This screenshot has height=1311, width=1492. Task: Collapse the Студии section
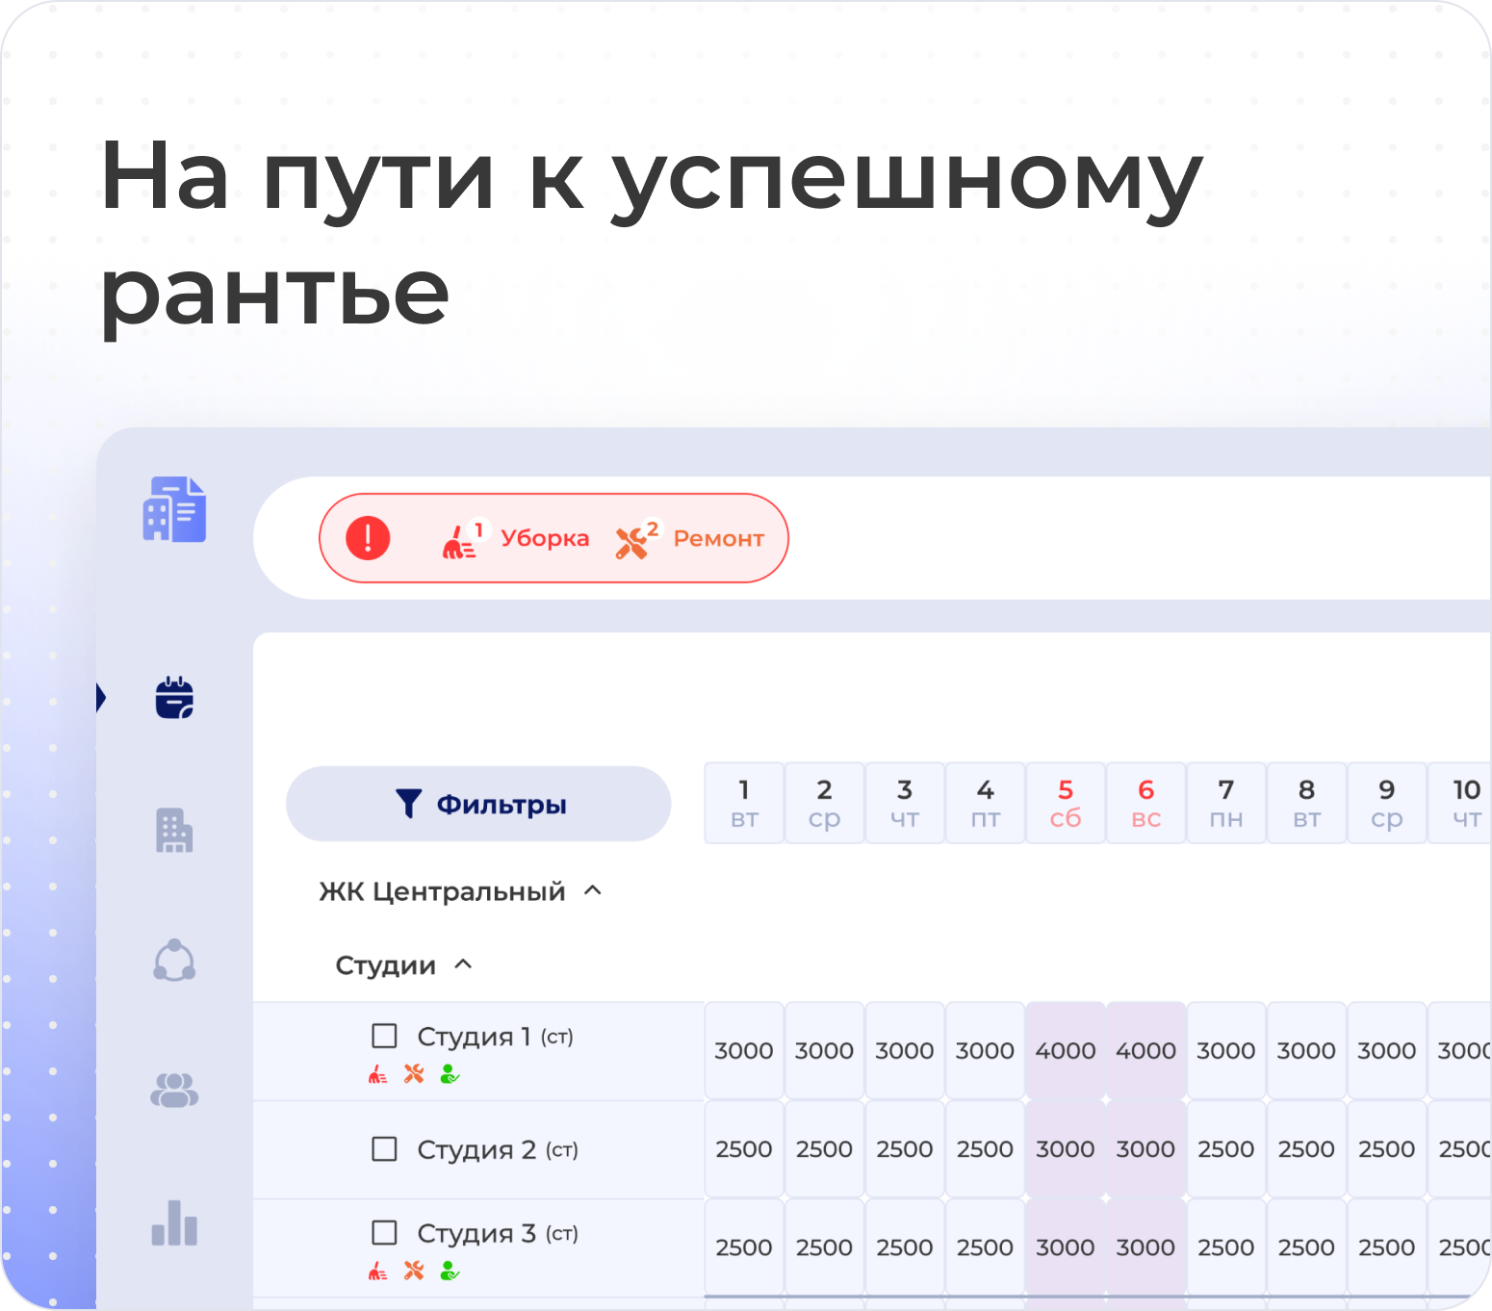(x=463, y=964)
